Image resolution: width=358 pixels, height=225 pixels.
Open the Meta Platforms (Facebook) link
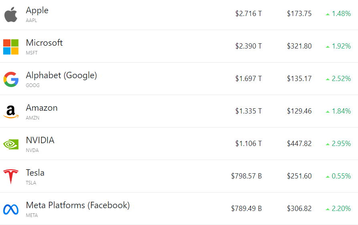pyautogui.click(x=78, y=205)
